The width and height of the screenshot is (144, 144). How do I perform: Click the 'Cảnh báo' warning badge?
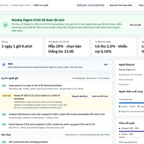(6, 96)
